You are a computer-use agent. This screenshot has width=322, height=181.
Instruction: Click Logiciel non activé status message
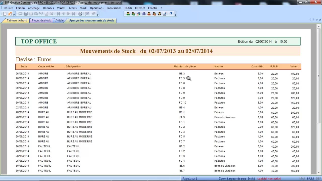pos(269,178)
